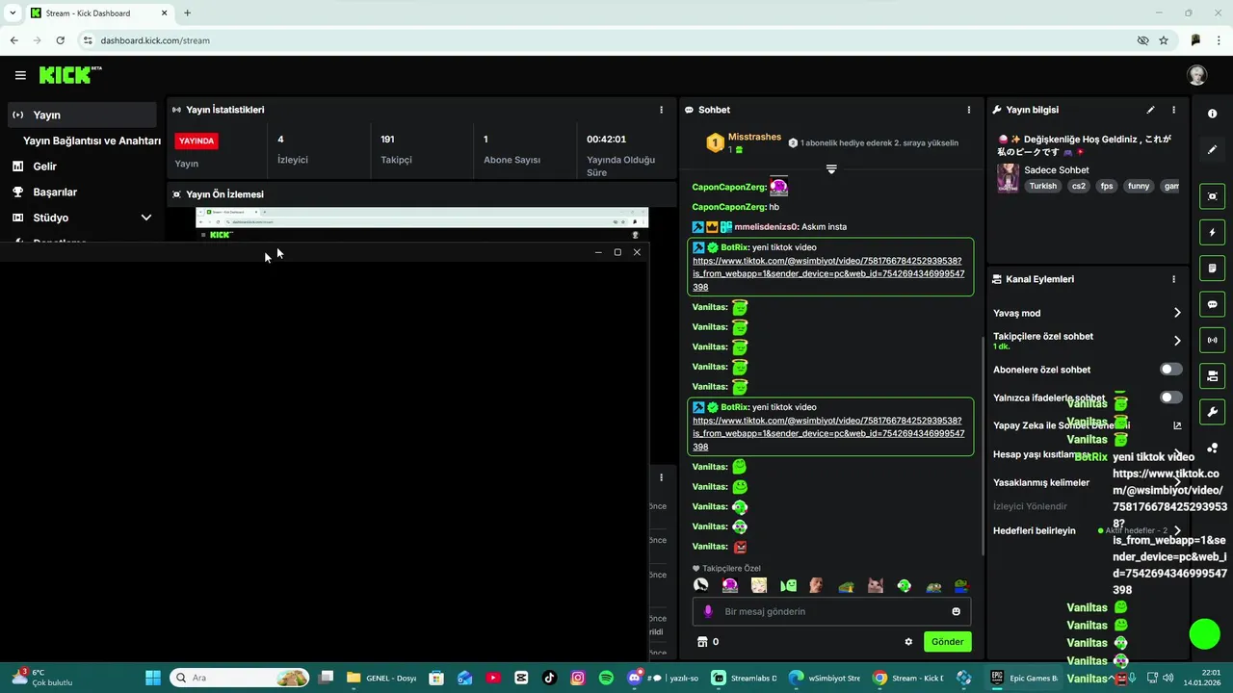The height and width of the screenshot is (693, 1233).
Task: Click Misstrashes in gift leaderboard
Action: (x=754, y=138)
